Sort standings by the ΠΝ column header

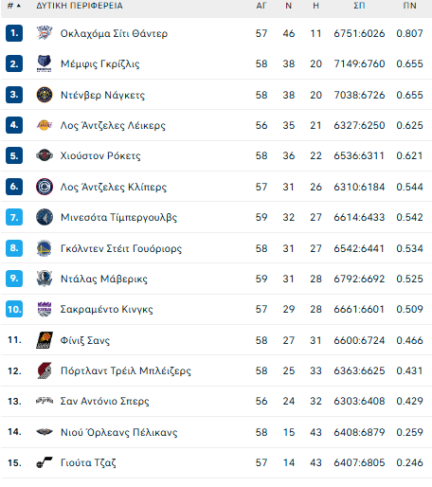point(409,6)
